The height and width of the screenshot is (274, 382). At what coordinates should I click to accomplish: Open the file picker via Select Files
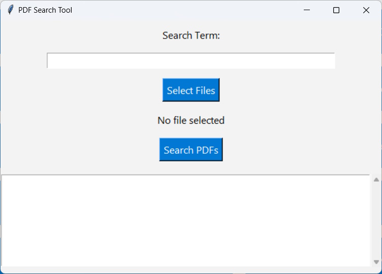(191, 90)
